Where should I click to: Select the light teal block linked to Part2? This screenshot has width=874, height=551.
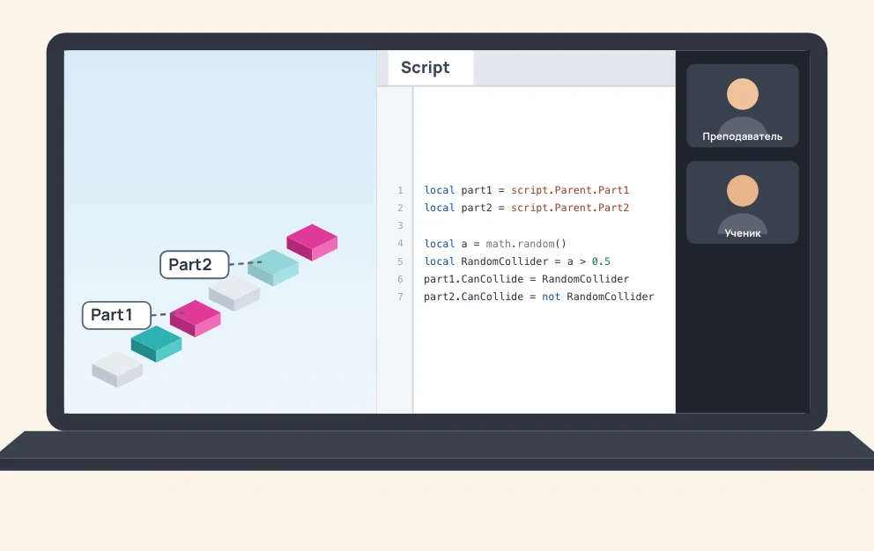(x=273, y=268)
